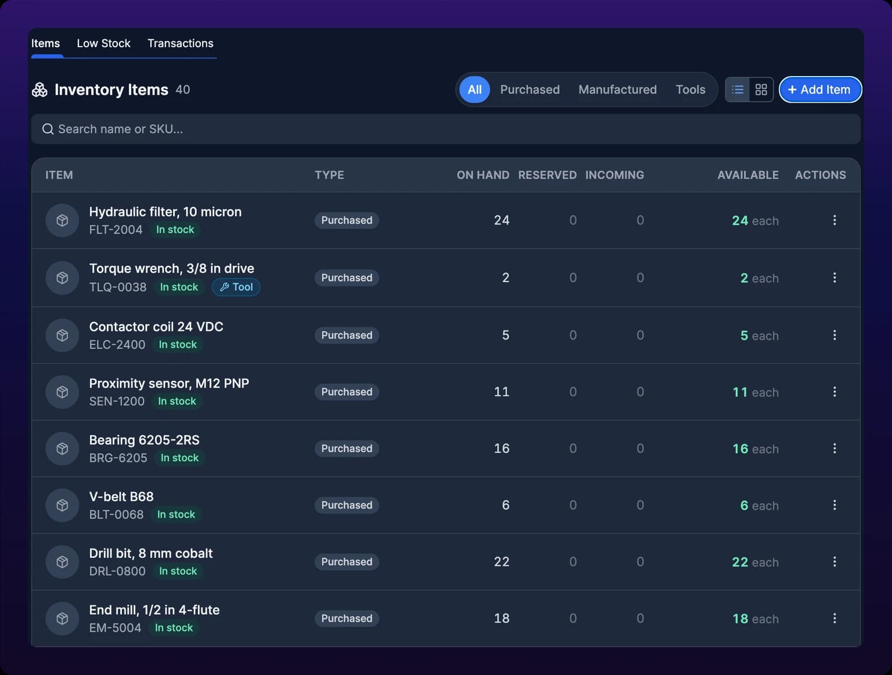Click the Hydraulic filter package icon

click(62, 221)
